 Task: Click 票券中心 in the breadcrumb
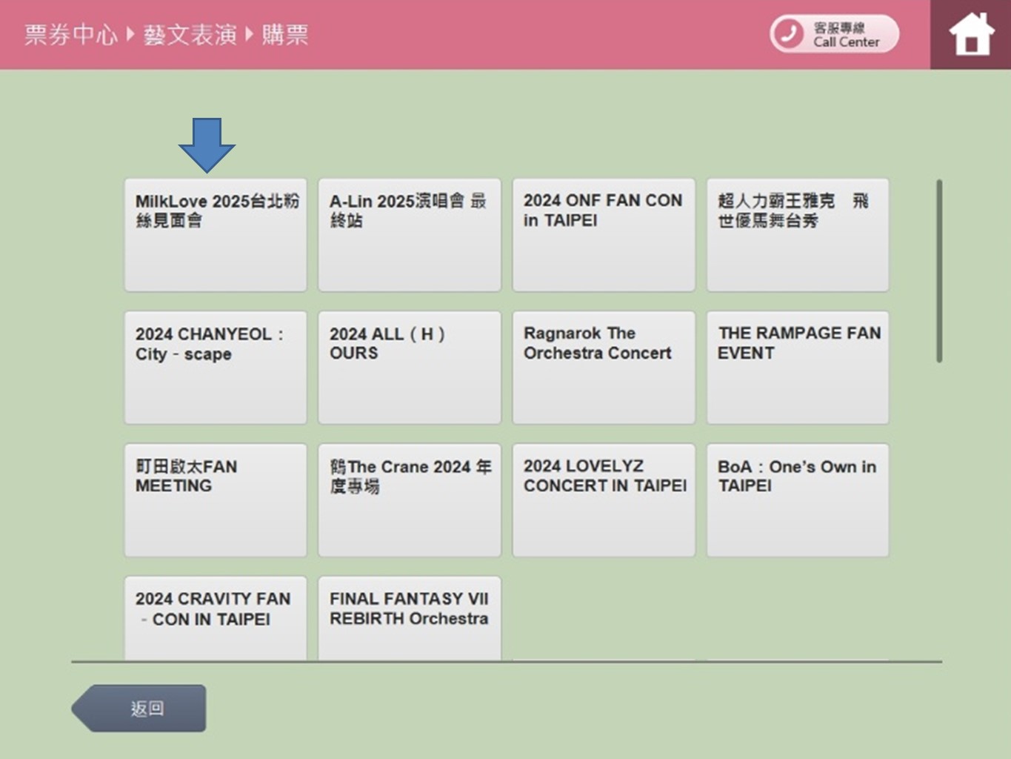tap(70, 35)
